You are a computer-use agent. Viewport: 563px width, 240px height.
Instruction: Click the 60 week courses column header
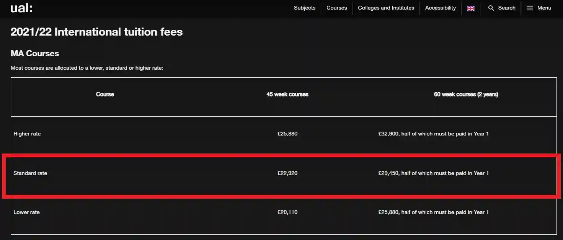(466, 94)
